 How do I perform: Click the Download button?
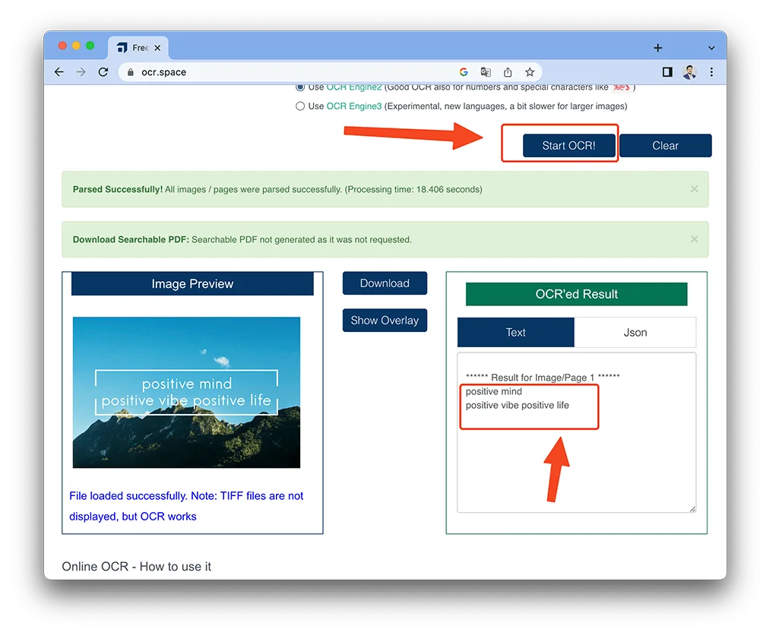pyautogui.click(x=385, y=283)
